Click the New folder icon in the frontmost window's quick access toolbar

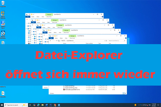pyautogui.click(x=55, y=36)
